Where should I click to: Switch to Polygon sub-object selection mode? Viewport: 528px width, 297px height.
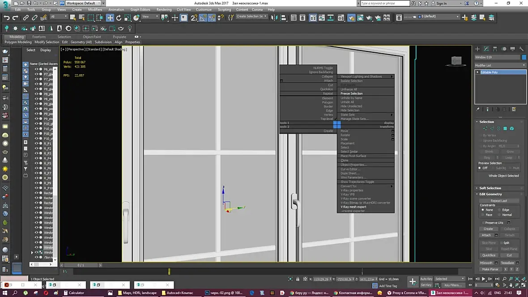tap(505, 128)
